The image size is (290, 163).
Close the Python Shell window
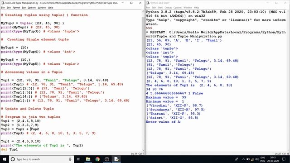coord(285,3)
